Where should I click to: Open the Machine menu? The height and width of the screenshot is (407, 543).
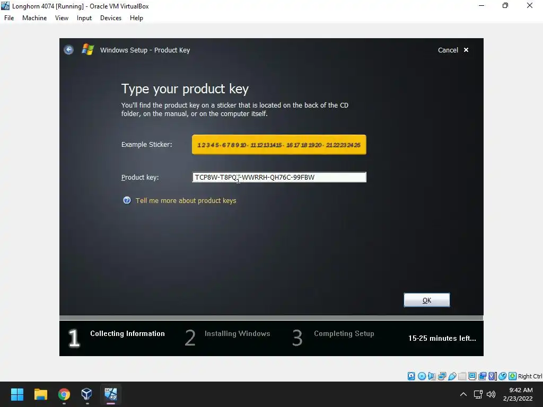click(x=34, y=18)
